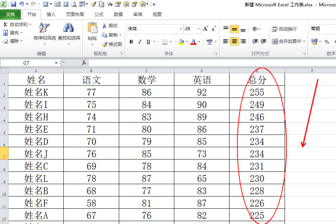Click the Paste (粘贴) clipboard icon
This screenshot has width=336, height=224.
pyautogui.click(x=92, y=28)
